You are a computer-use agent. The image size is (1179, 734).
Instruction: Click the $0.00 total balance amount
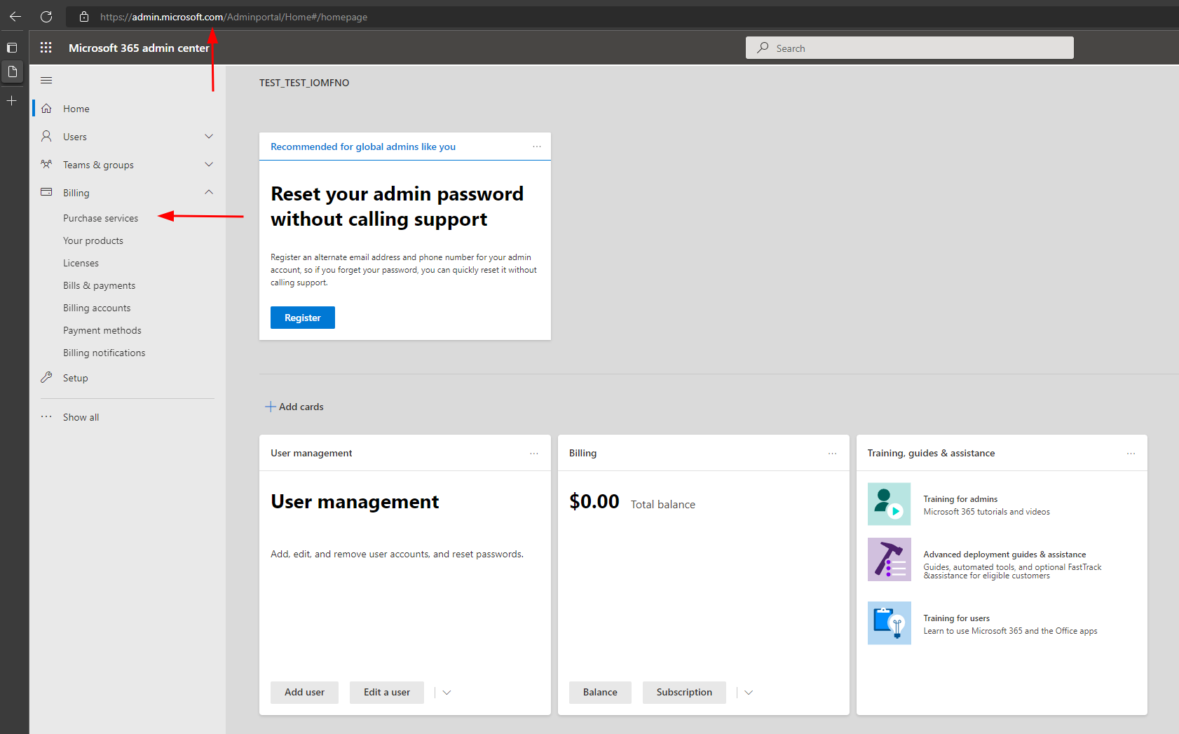tap(594, 501)
